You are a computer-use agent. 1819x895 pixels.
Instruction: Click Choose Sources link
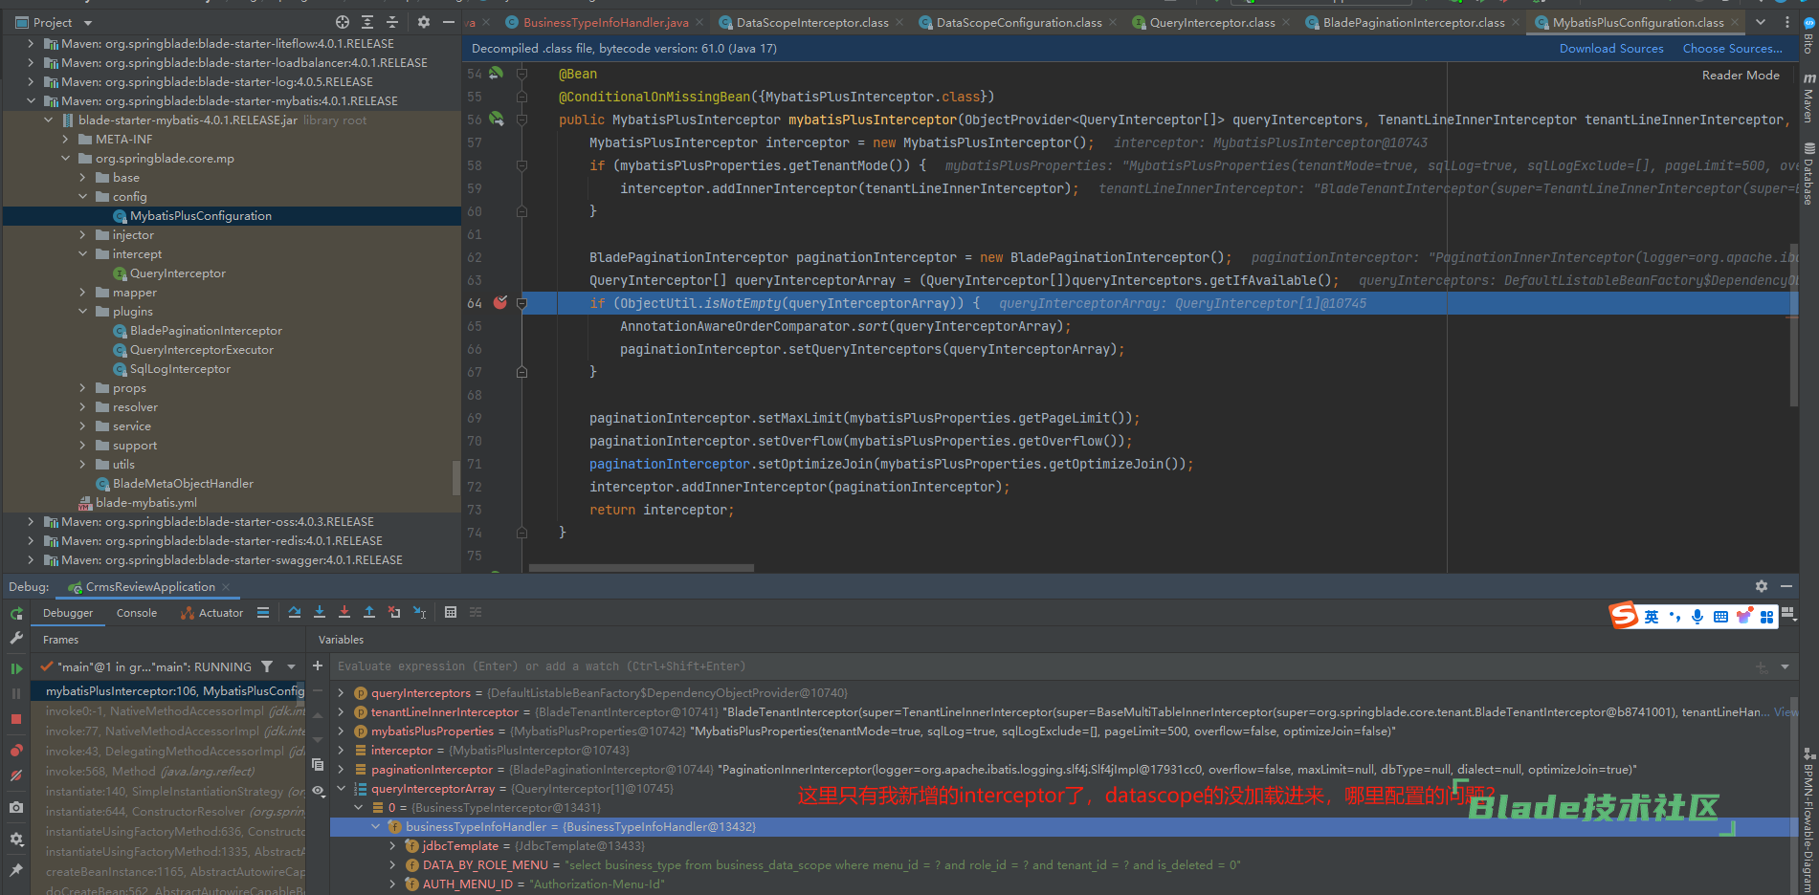[1732, 49]
